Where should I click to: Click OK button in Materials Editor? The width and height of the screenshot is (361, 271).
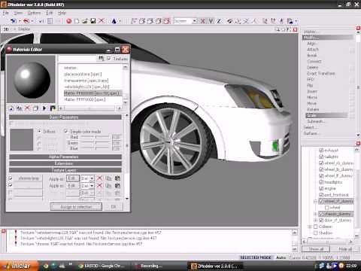tap(114, 207)
